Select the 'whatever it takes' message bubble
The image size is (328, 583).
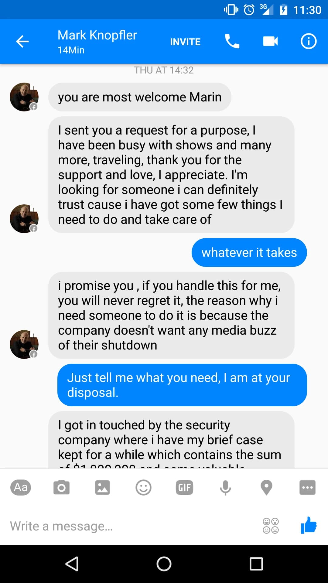pos(249,253)
